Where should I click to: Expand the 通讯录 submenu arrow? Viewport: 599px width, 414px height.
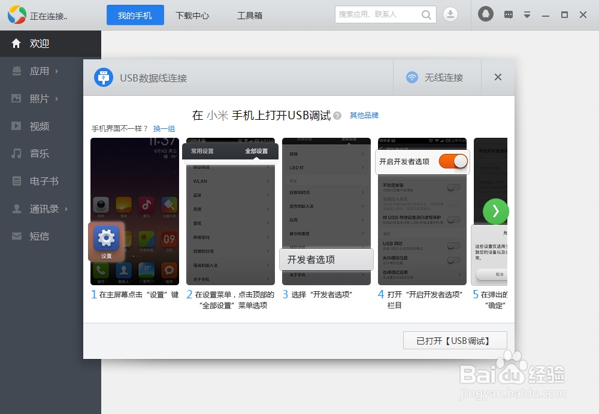point(66,208)
